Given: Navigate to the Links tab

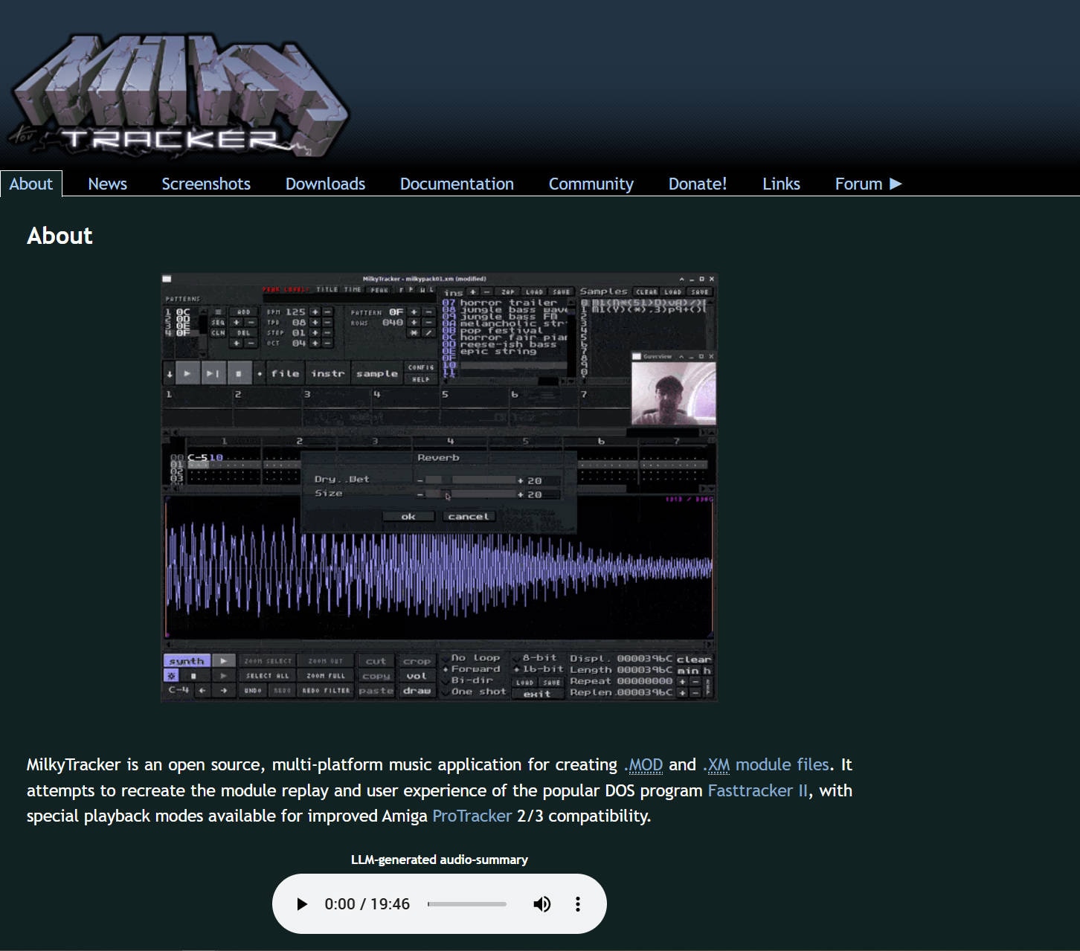Looking at the screenshot, I should pyautogui.click(x=781, y=184).
